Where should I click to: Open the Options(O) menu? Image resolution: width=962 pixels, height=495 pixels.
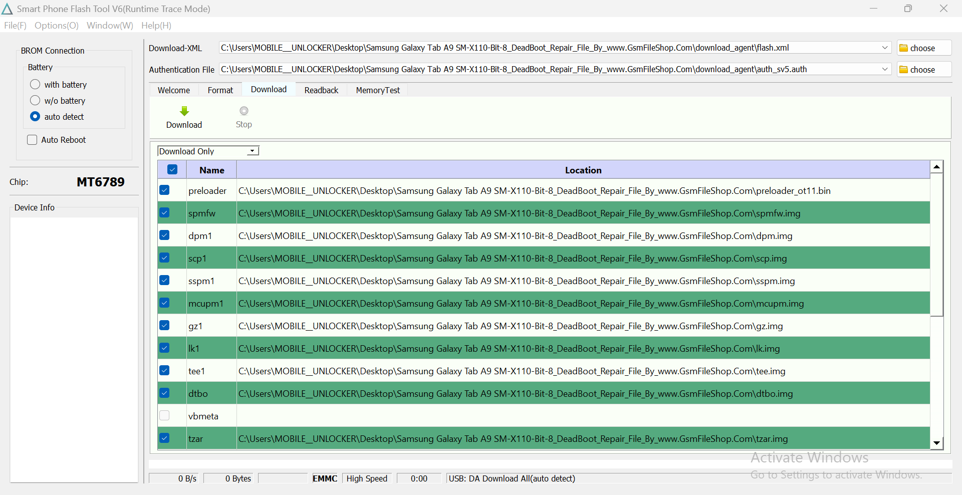[57, 26]
